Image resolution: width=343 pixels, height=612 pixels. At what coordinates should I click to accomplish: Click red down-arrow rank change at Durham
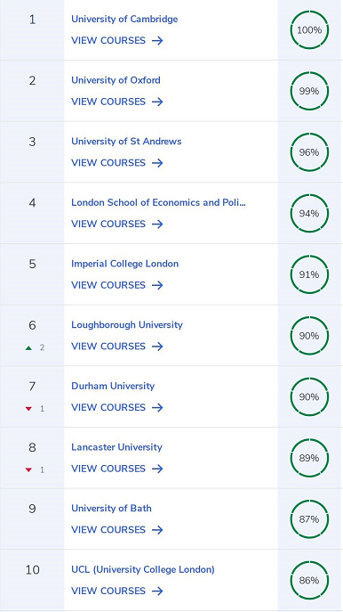[x=28, y=409]
